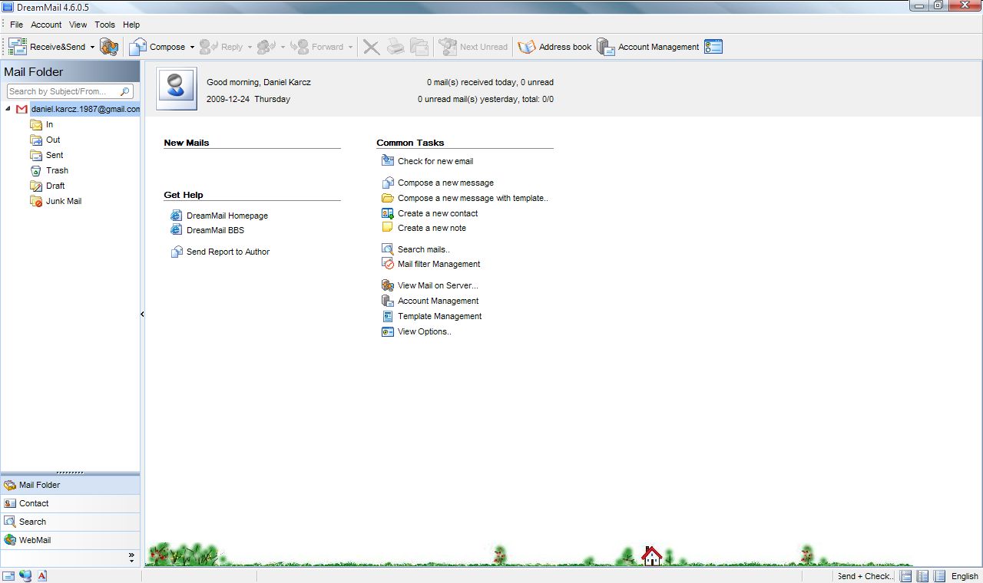The height and width of the screenshot is (583, 983).
Task: Open the DreamMail Homepage link
Action: coord(227,216)
